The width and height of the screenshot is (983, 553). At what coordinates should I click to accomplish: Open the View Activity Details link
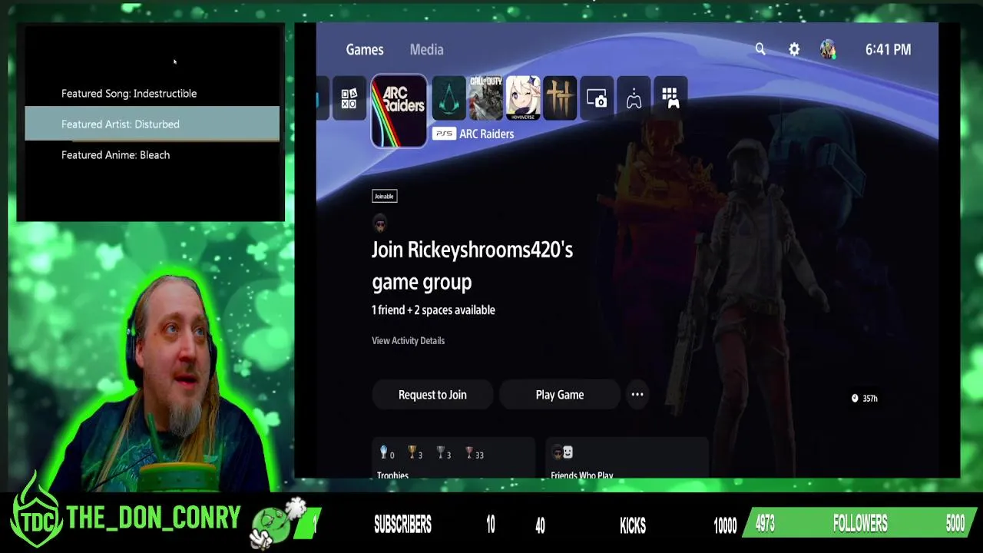tap(408, 340)
